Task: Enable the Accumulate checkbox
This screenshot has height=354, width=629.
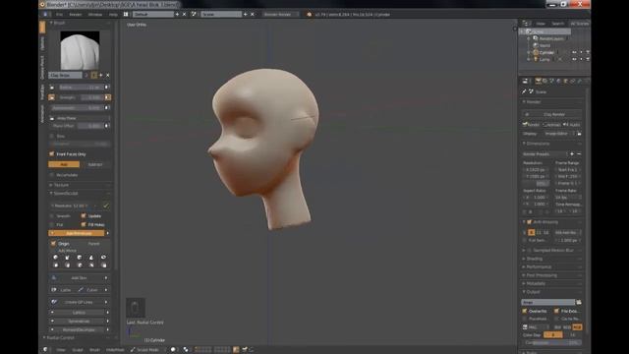Action: [x=52, y=175]
